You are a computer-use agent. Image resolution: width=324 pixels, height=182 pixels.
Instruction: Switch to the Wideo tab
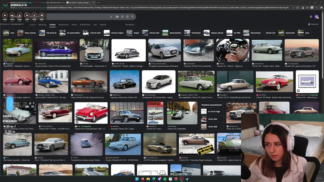click(x=74, y=25)
